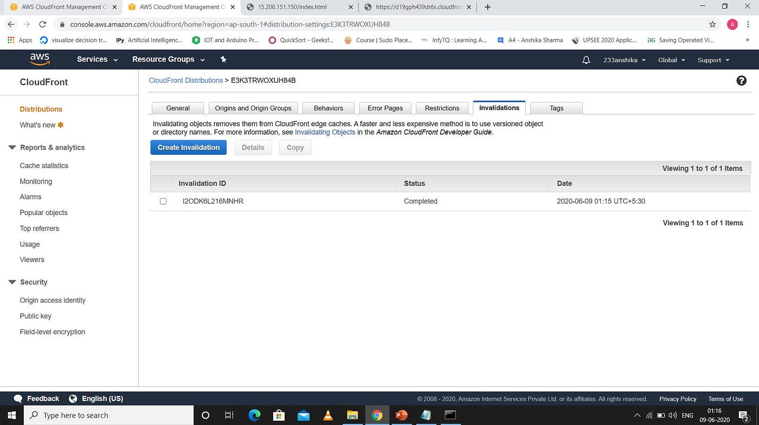Open the help question mark icon

[741, 81]
